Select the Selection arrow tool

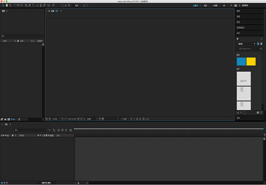(3, 5)
